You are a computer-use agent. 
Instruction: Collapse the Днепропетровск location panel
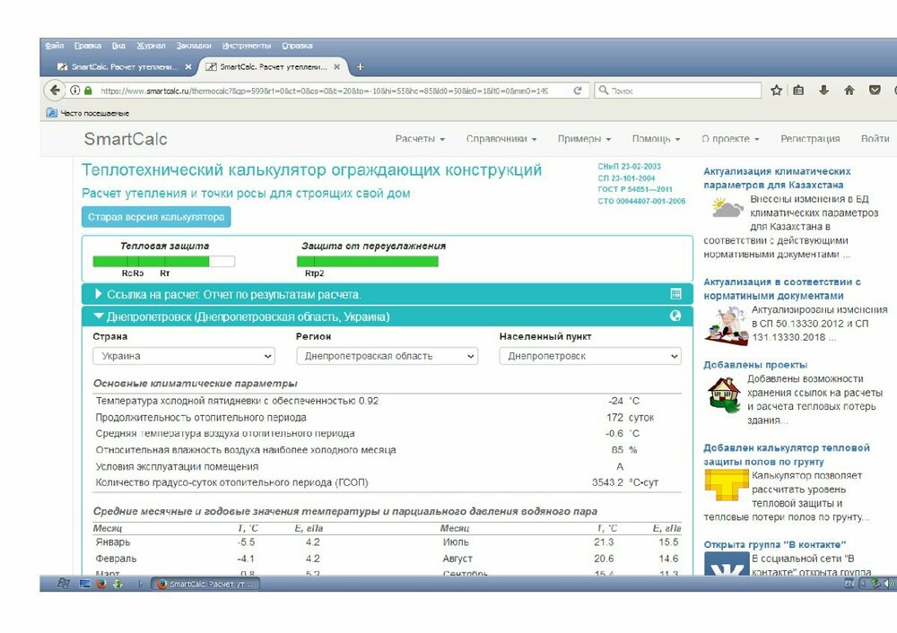(100, 315)
